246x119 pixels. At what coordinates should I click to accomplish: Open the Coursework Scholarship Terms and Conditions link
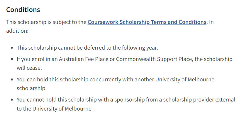coord(147,22)
